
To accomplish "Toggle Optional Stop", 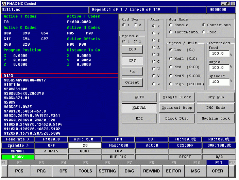I will point(177,108).
